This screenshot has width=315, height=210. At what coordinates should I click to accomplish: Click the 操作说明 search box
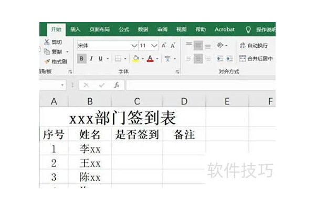point(266,30)
